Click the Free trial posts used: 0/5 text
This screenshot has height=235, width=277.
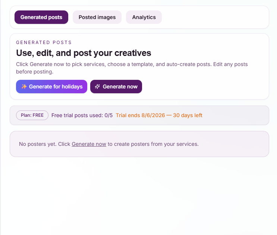82,115
